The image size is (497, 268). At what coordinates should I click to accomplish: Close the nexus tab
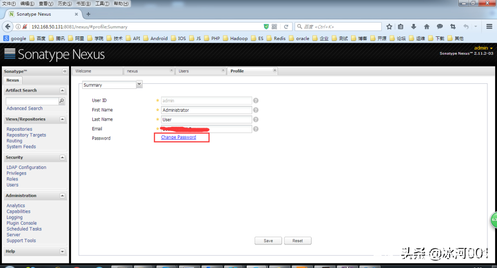[172, 70]
